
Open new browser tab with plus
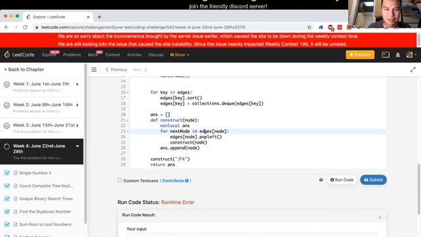point(99,17)
